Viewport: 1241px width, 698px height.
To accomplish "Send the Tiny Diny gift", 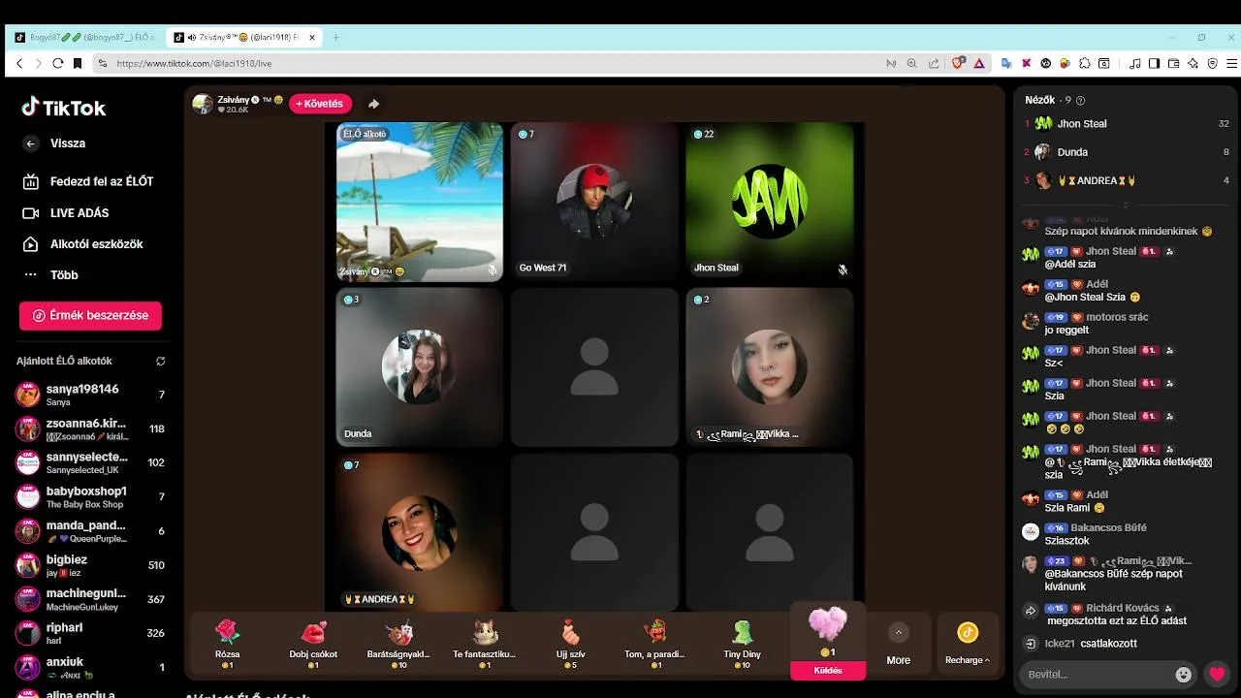I will coord(743,645).
